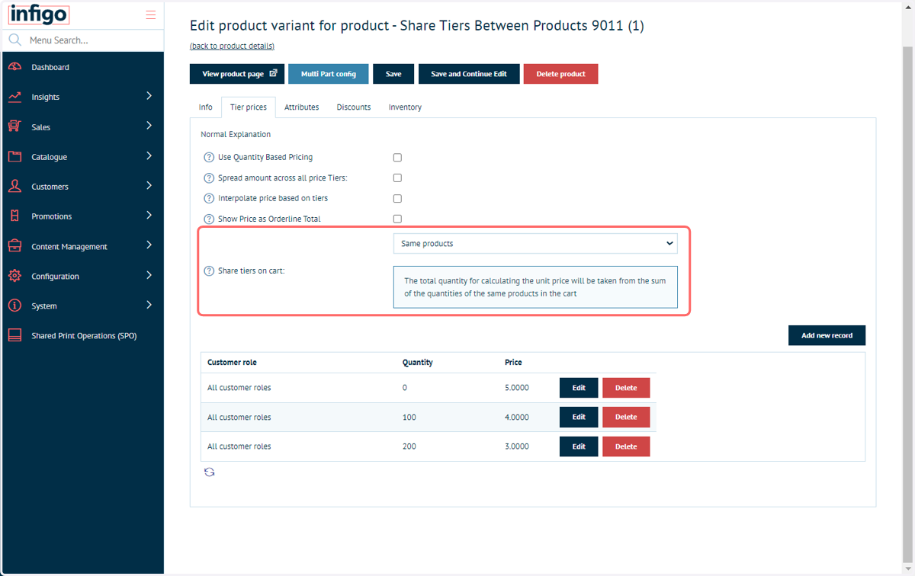Click the Configuration gear icon
Viewport: 915px width, 576px height.
pos(15,276)
